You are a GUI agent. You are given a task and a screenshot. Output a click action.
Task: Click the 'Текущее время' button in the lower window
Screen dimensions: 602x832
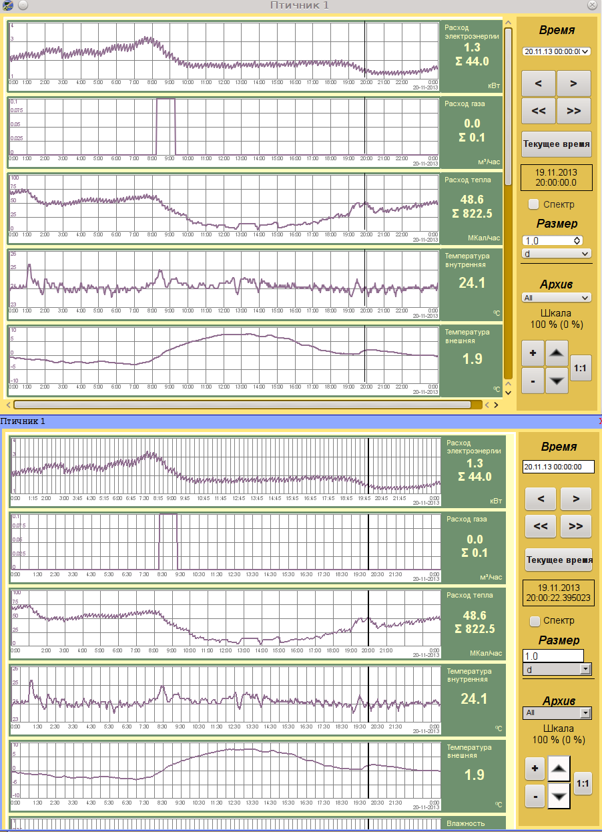[x=559, y=560]
